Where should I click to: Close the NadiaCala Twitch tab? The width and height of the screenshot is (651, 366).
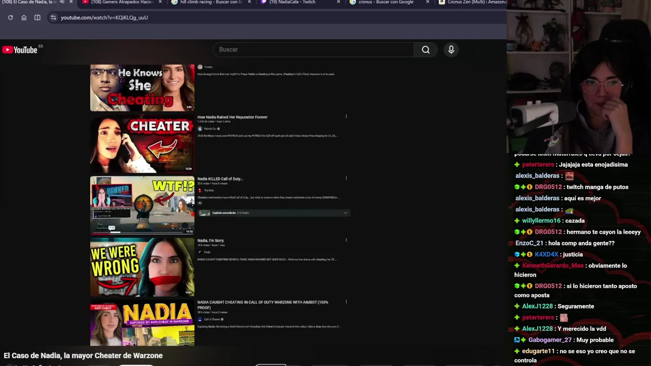click(338, 2)
